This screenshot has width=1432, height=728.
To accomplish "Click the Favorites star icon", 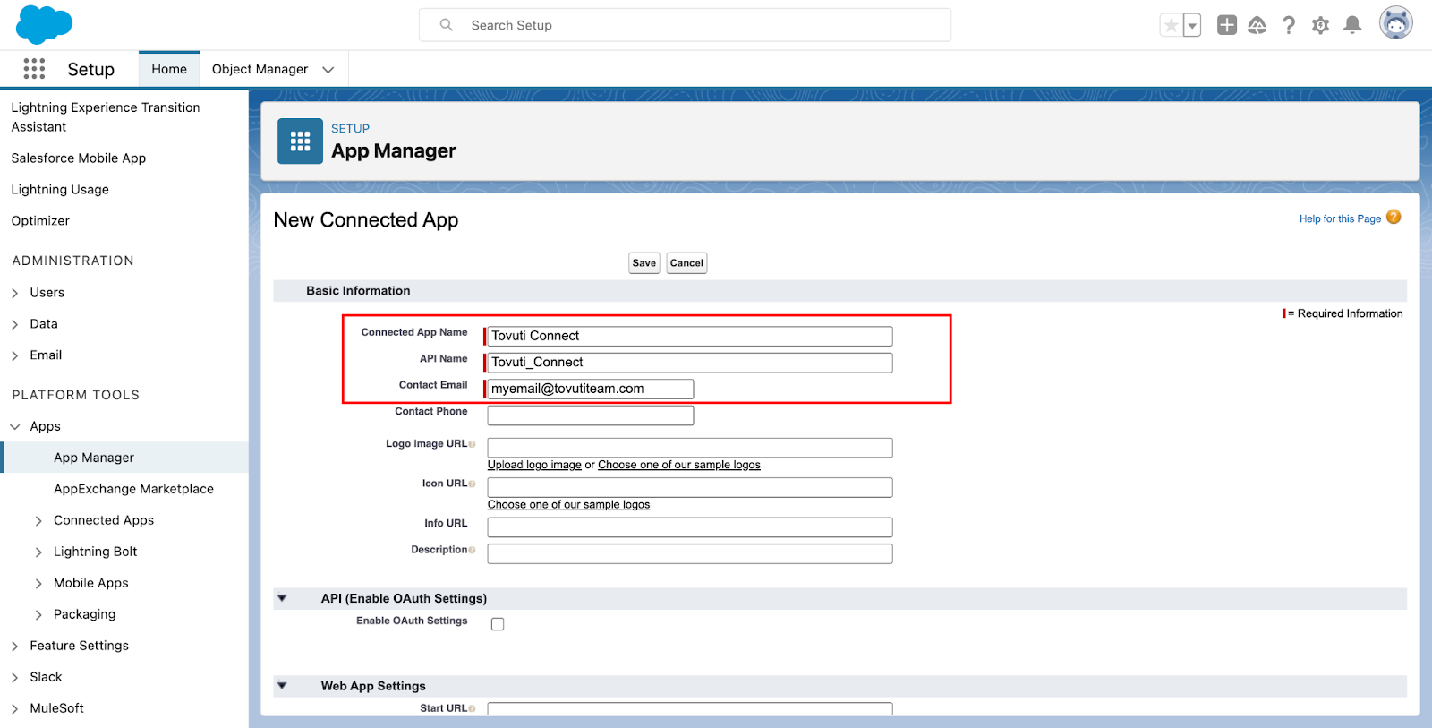I will pyautogui.click(x=1171, y=25).
